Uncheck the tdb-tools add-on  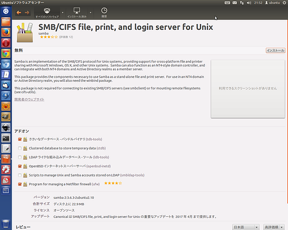pos(20,139)
